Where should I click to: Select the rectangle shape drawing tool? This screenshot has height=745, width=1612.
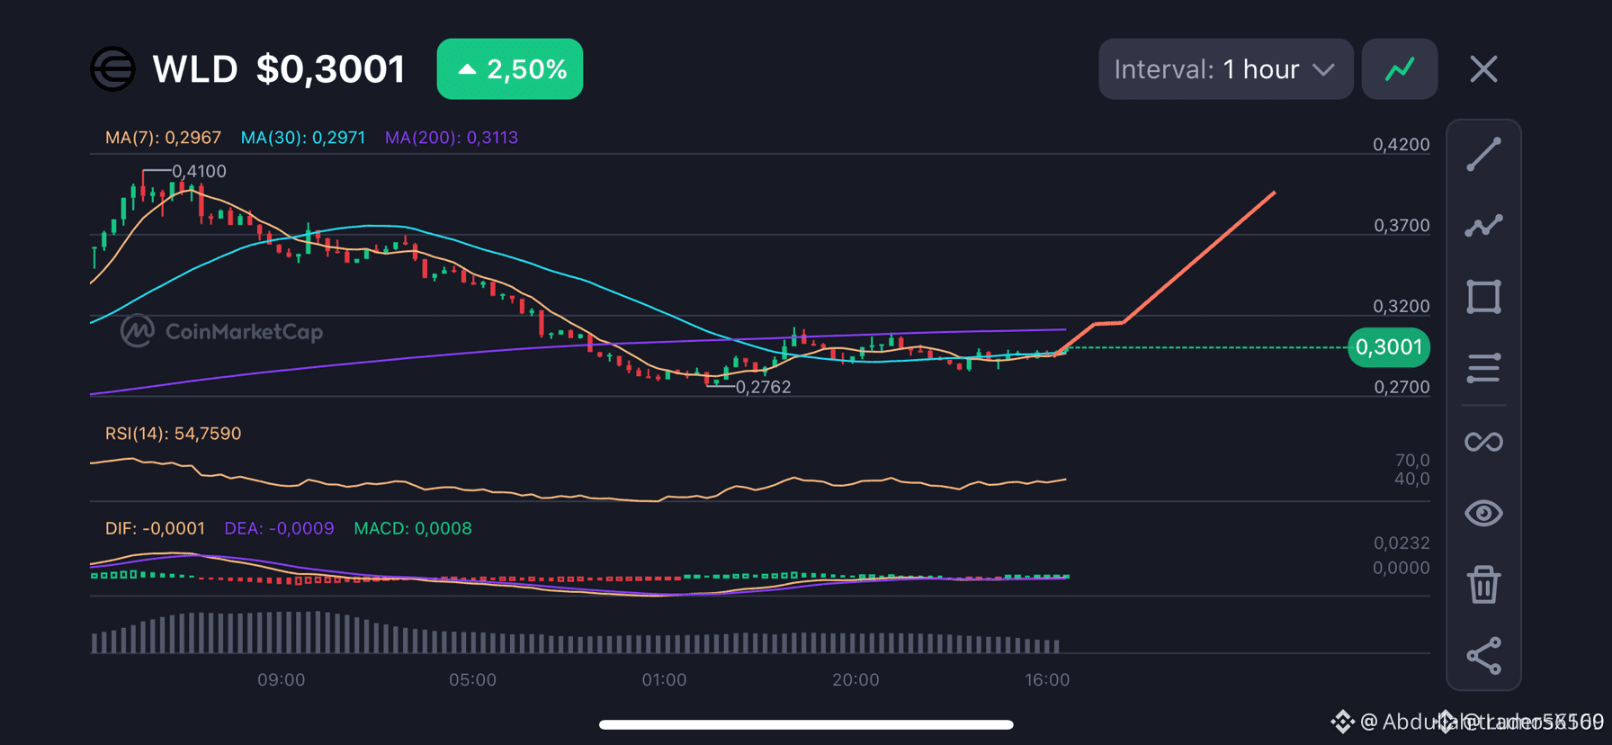pyautogui.click(x=1483, y=297)
